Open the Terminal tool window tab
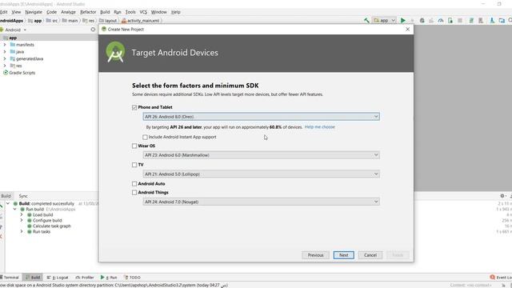 point(10,278)
